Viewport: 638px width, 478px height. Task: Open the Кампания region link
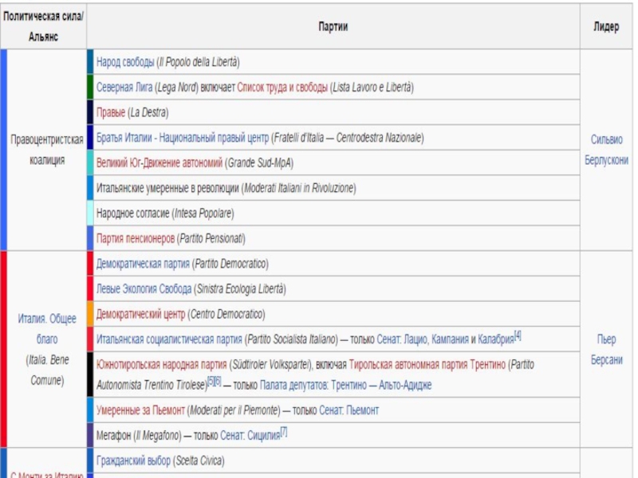(450, 339)
